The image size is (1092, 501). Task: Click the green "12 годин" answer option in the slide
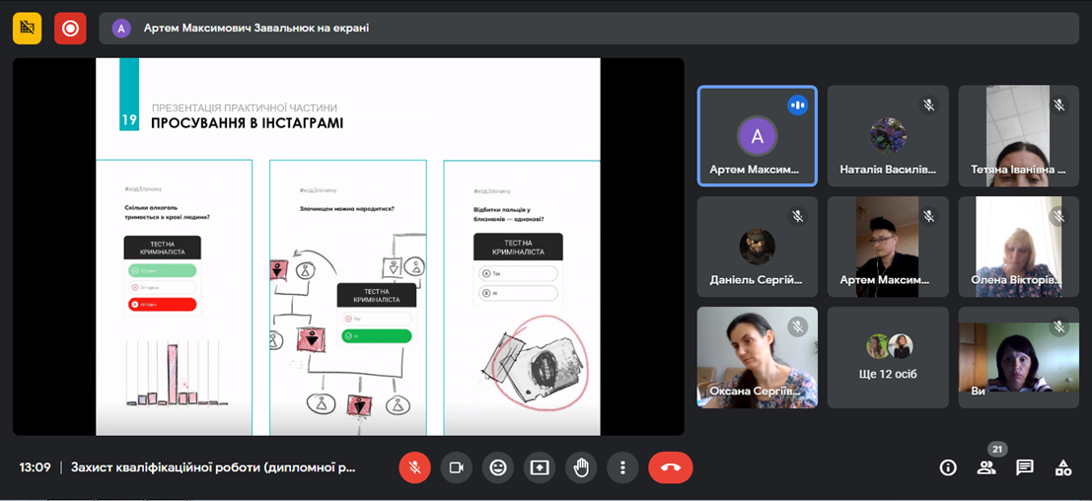[162, 270]
